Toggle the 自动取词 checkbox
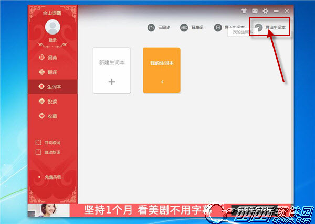The width and height of the screenshot is (315, 224). (x=38, y=142)
